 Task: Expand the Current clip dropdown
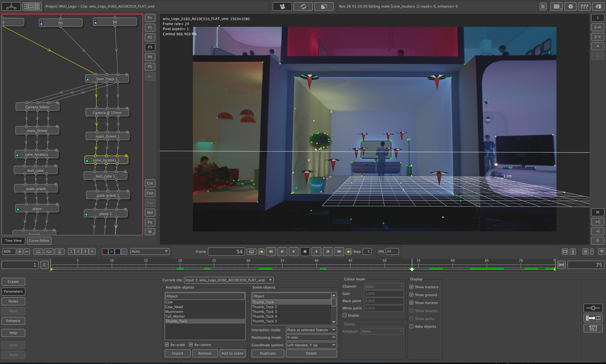pyautogui.click(x=229, y=280)
